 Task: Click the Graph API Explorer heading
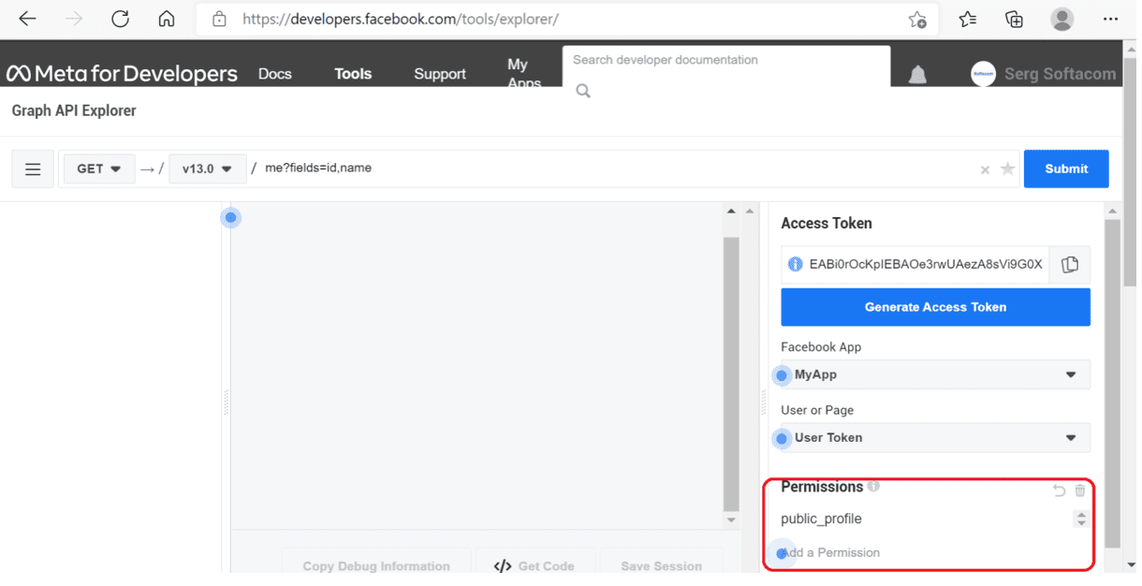pyautogui.click(x=74, y=110)
